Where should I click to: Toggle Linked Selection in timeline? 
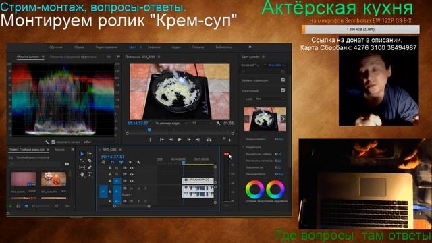(121, 163)
